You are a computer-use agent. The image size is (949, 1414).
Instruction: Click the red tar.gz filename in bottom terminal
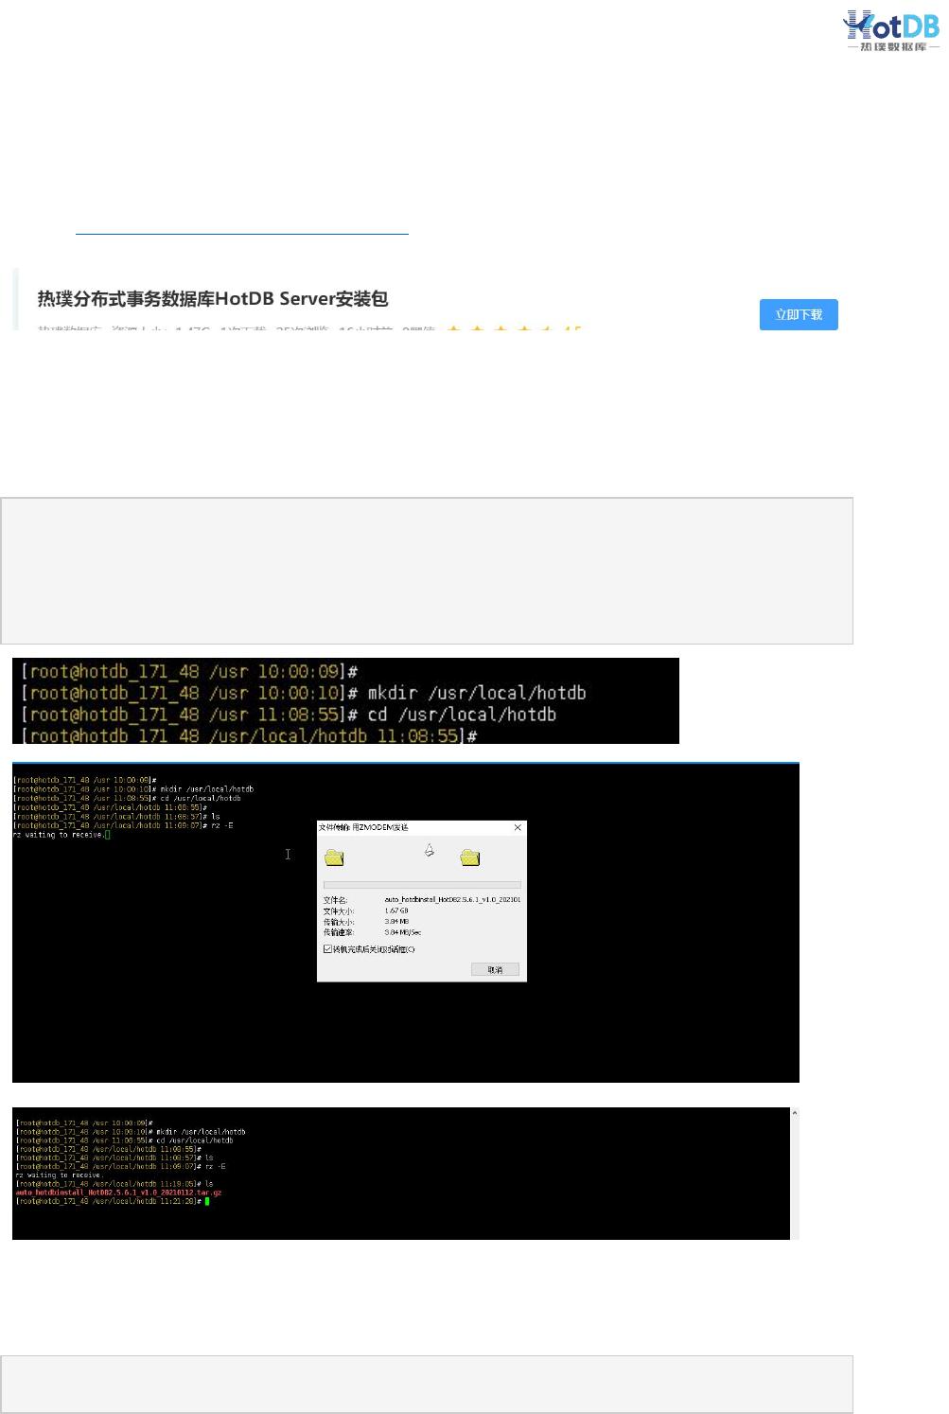point(119,1193)
